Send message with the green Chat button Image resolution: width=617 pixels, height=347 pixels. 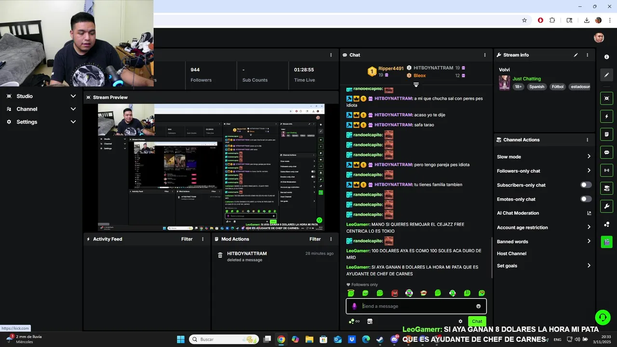[477, 321]
